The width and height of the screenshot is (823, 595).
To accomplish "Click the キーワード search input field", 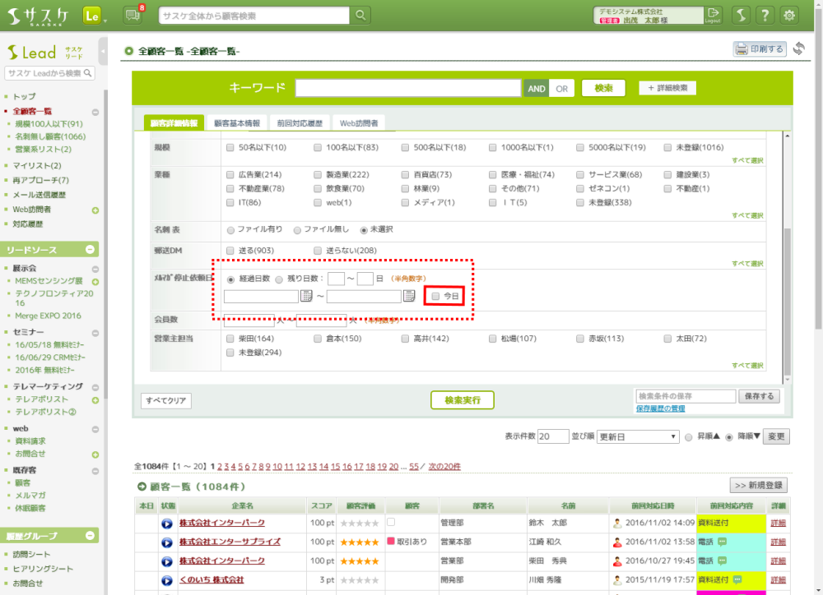I will click(408, 88).
